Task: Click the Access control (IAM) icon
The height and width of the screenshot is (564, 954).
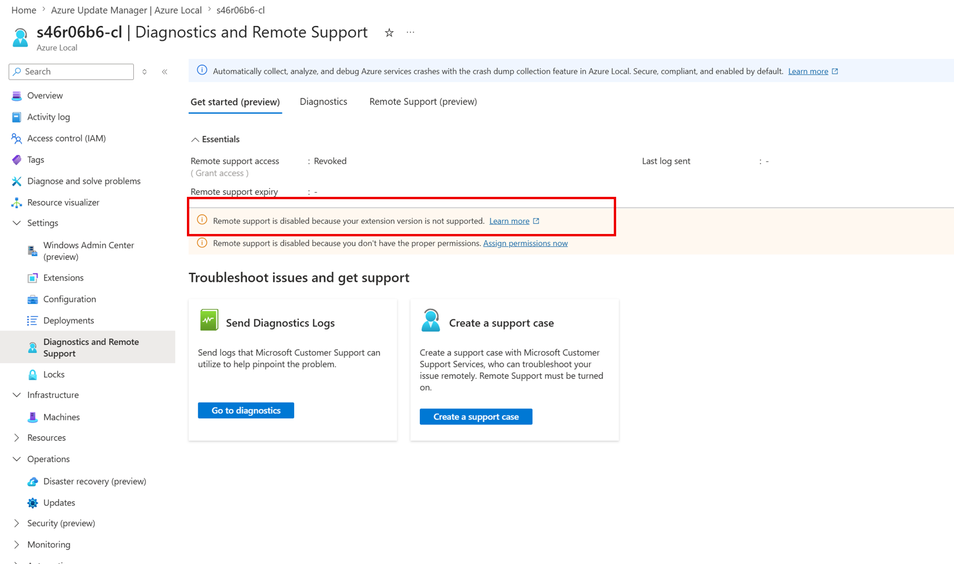Action: pos(17,138)
